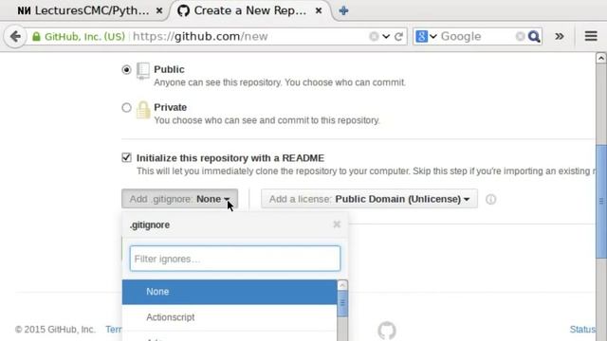Open the Add a license dropdown
607x341 pixels.
coord(369,199)
